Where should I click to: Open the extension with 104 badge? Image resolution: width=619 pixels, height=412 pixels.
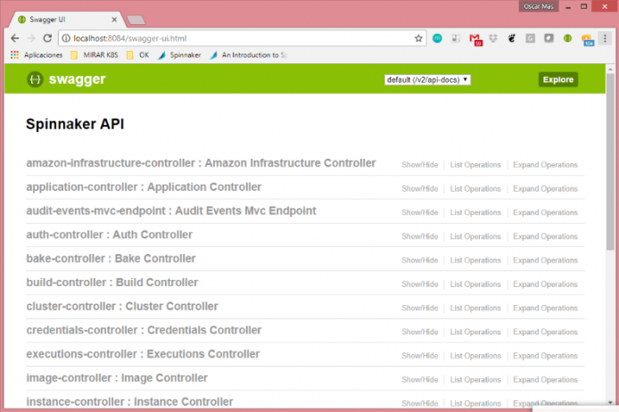588,39
